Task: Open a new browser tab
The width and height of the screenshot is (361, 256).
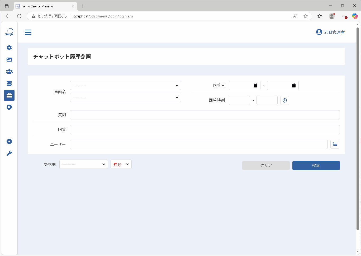Action: coord(83,6)
